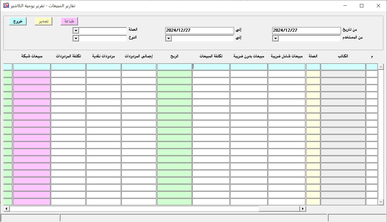This screenshot has height=222, width=387.
Task: Select the الكاتب column header
Action: point(343,56)
